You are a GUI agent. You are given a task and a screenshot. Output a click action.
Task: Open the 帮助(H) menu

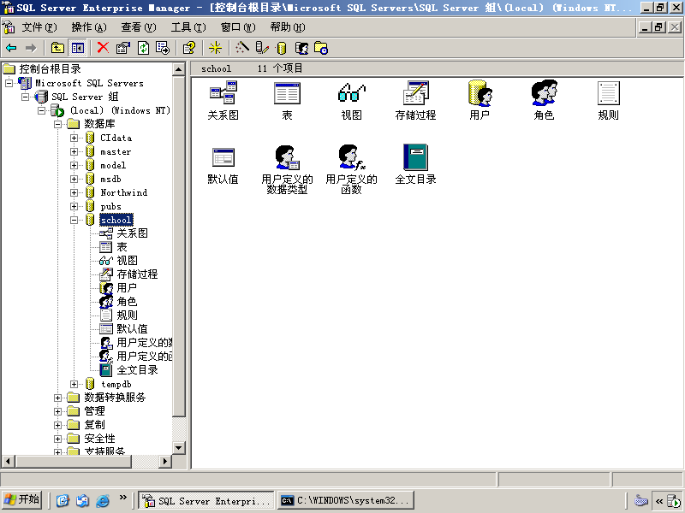pos(288,27)
